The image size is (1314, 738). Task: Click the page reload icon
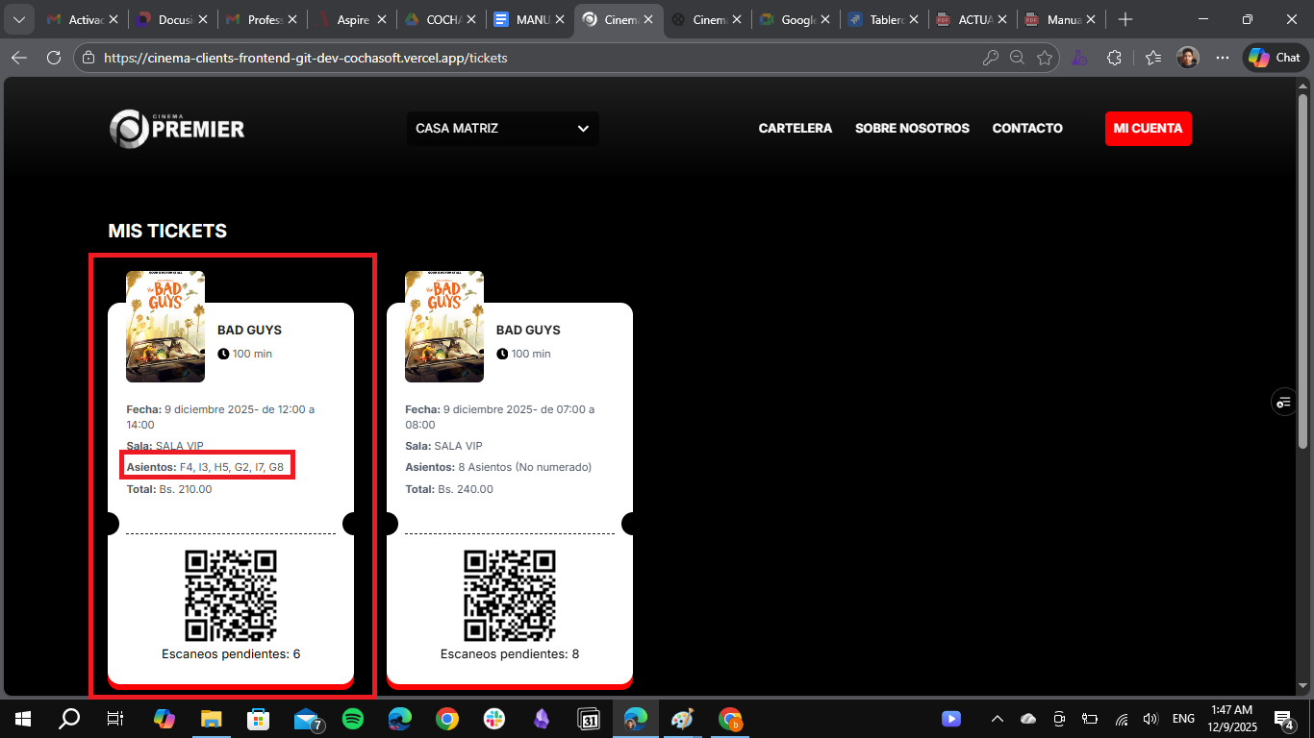(x=55, y=58)
